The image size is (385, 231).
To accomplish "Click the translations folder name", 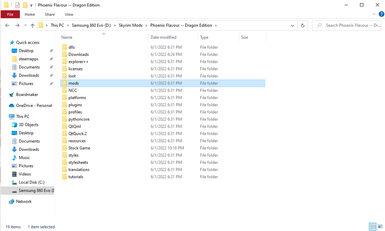I will pyautogui.click(x=79, y=170).
